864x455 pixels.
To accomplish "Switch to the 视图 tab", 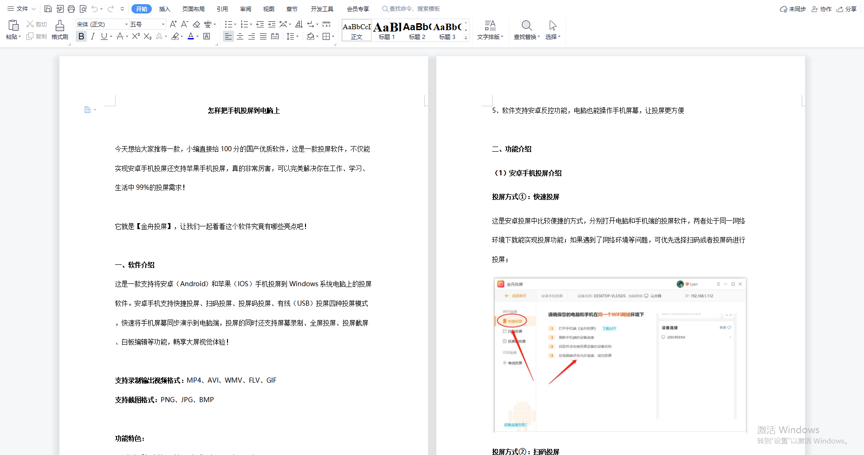I will point(269,9).
